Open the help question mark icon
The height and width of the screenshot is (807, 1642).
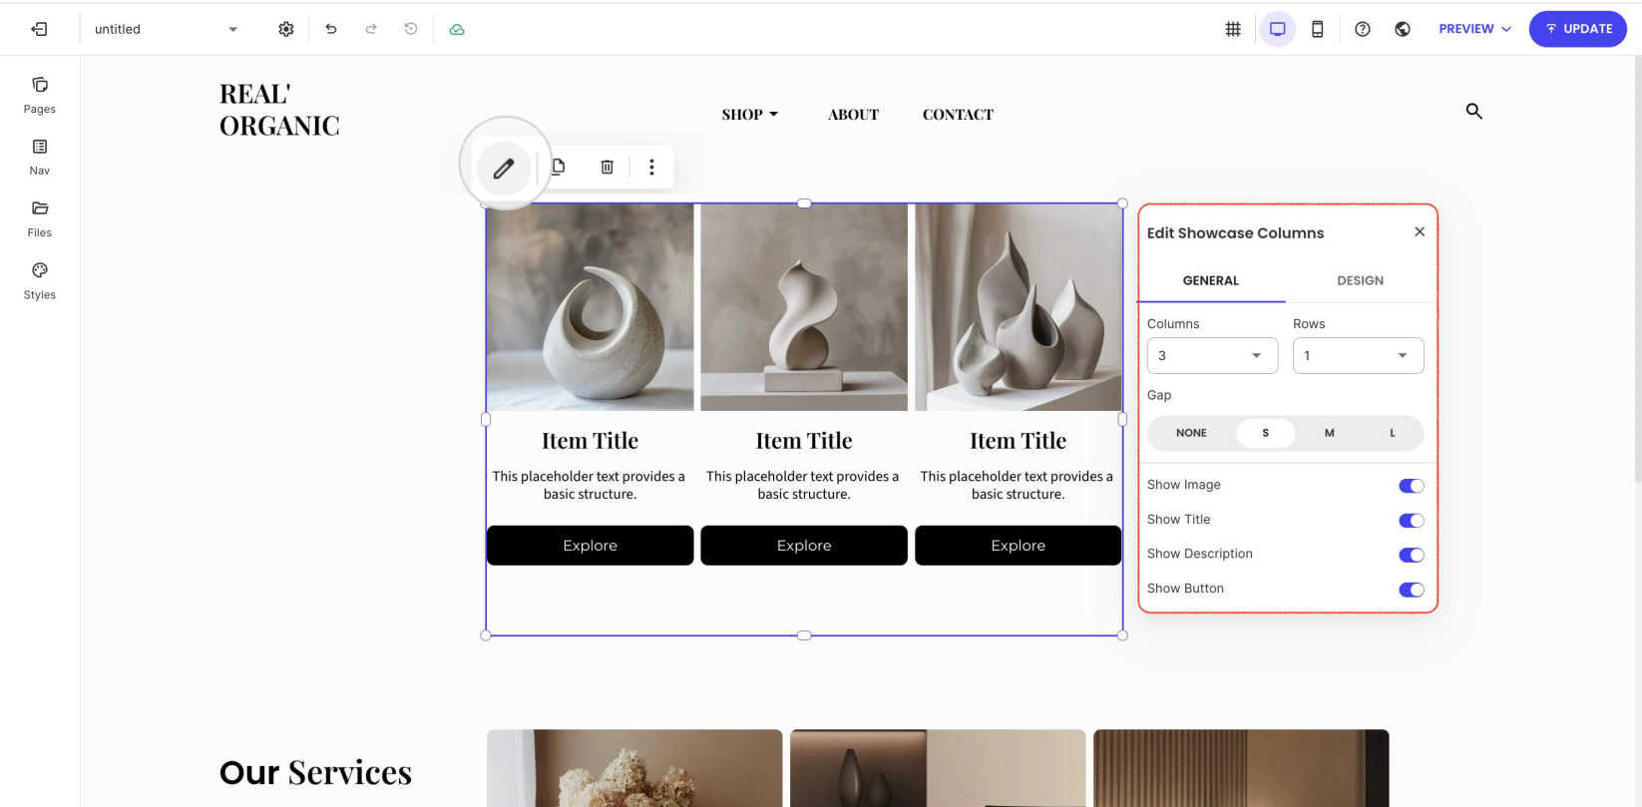(x=1362, y=29)
